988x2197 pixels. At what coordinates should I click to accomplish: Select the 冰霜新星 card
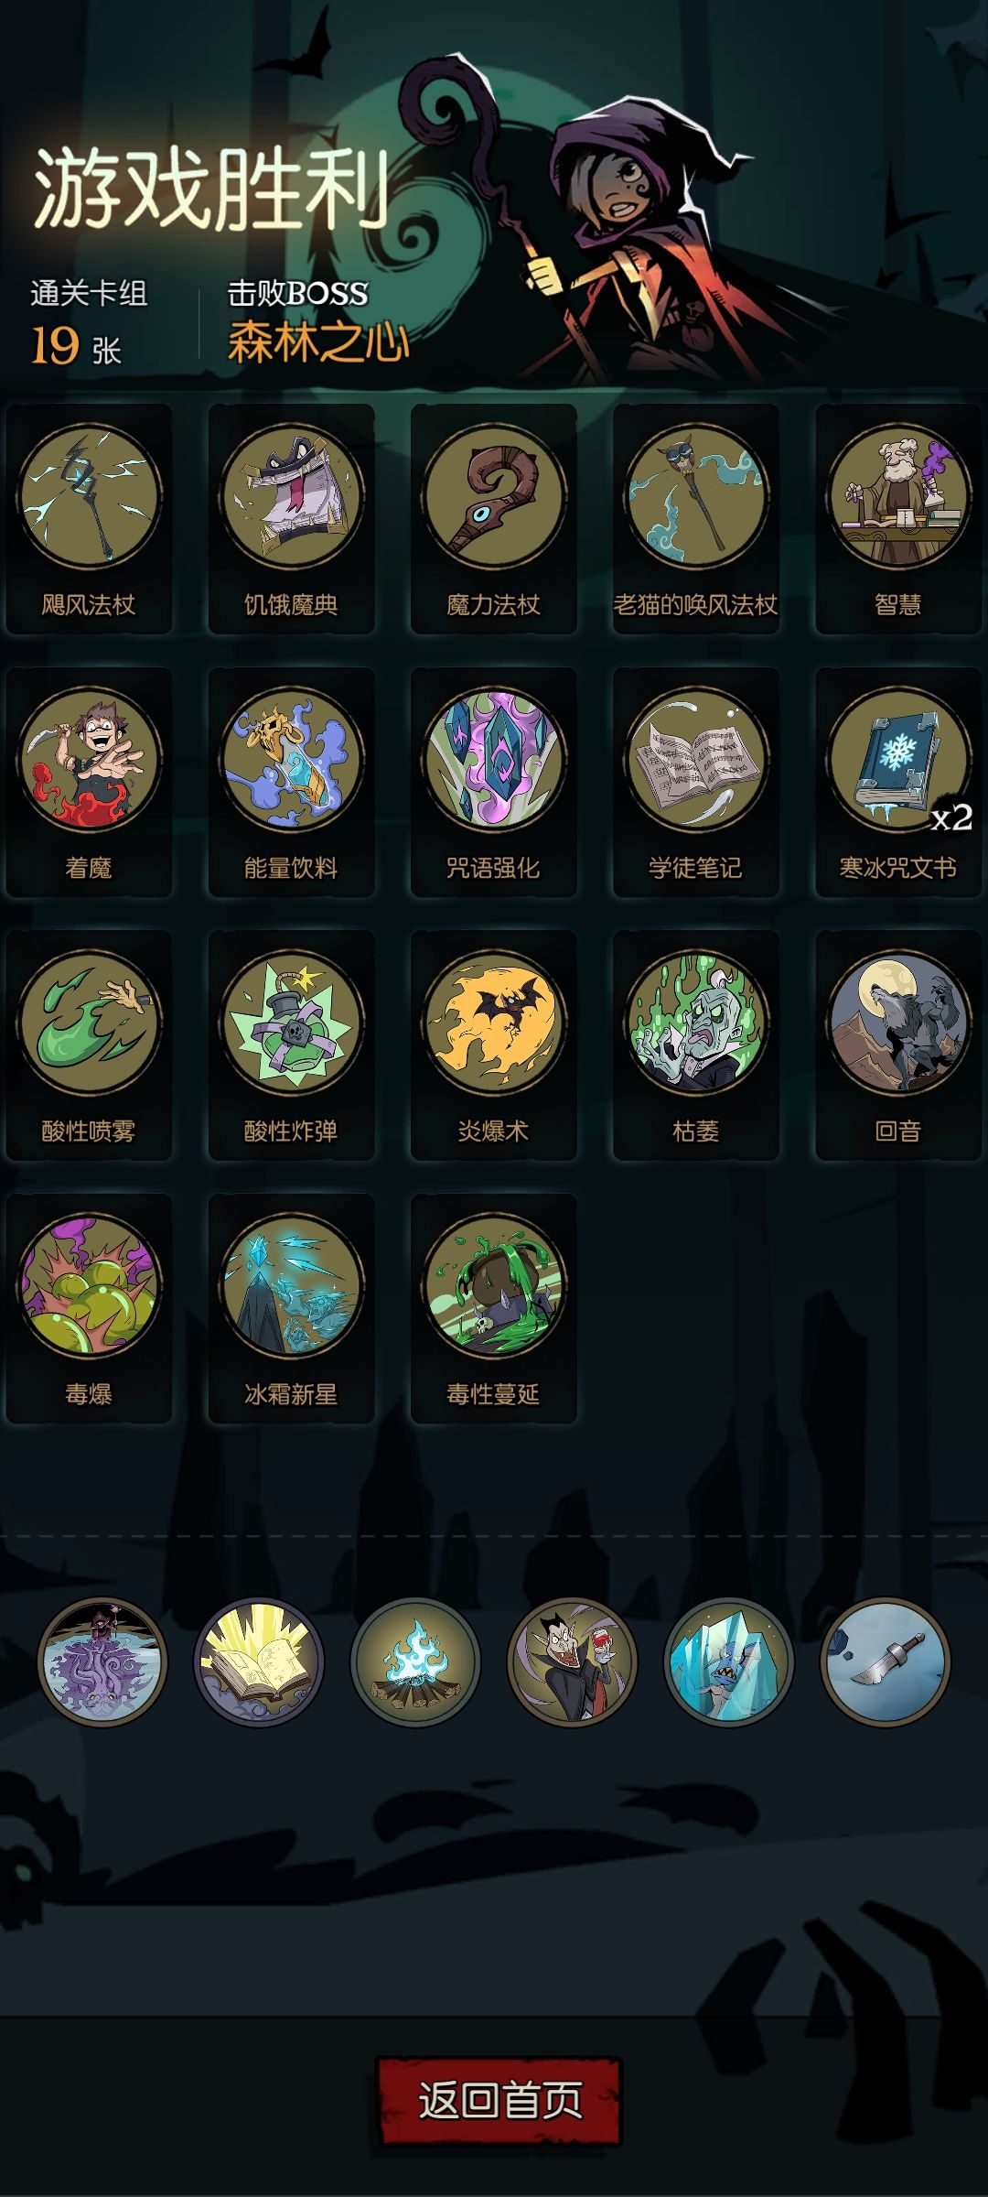(291, 1308)
